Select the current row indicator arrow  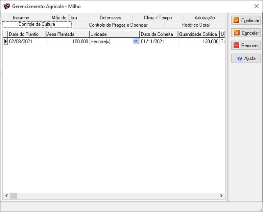tap(5, 41)
